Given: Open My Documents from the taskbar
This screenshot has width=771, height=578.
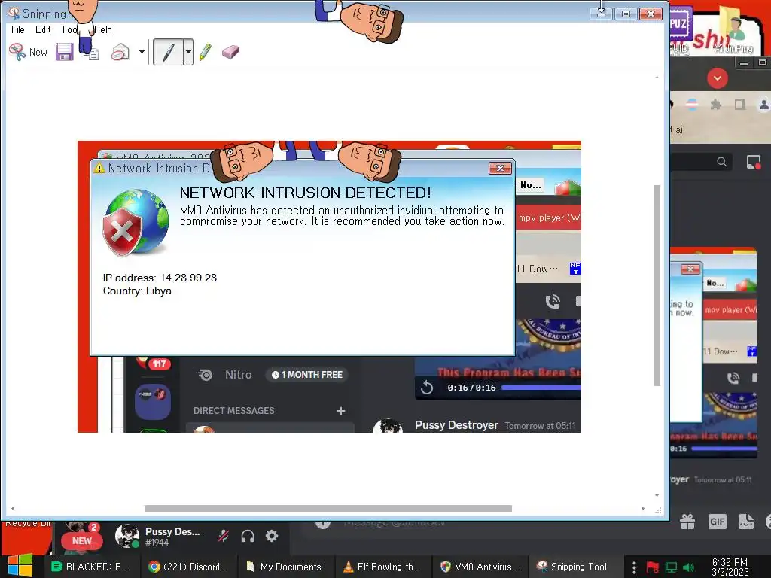Looking at the screenshot, I should point(284,567).
